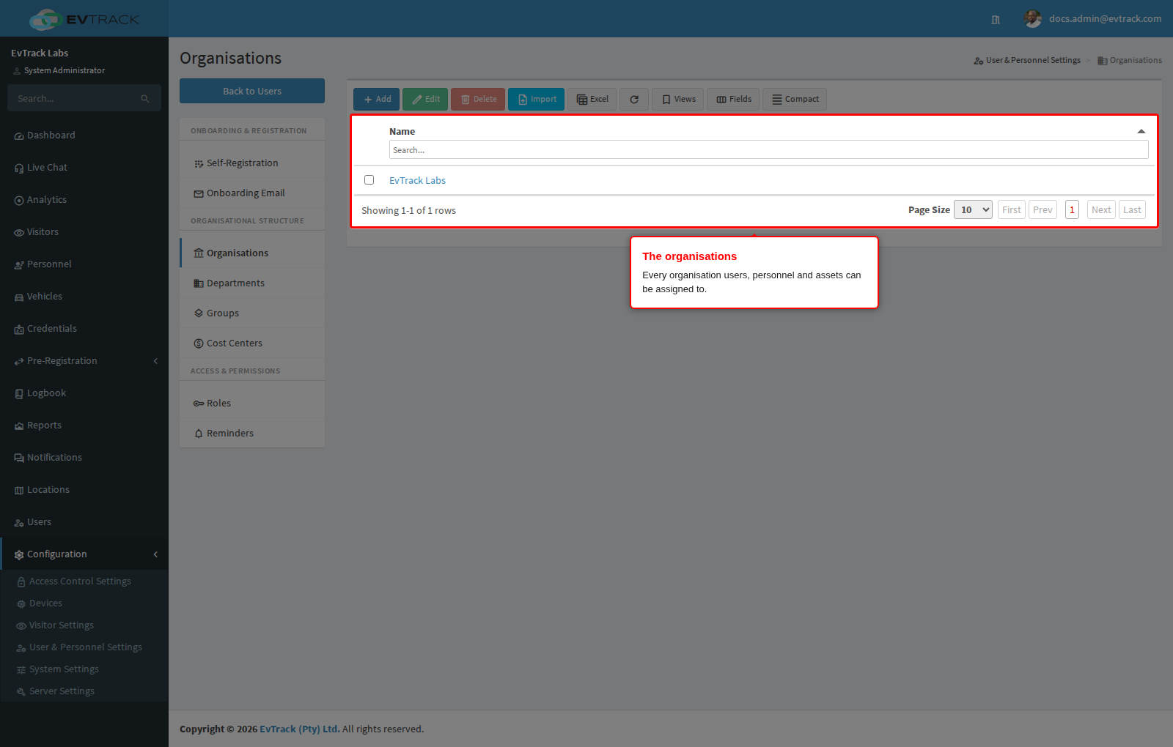The image size is (1173, 747).
Task: Open the Departments section
Action: point(252,283)
